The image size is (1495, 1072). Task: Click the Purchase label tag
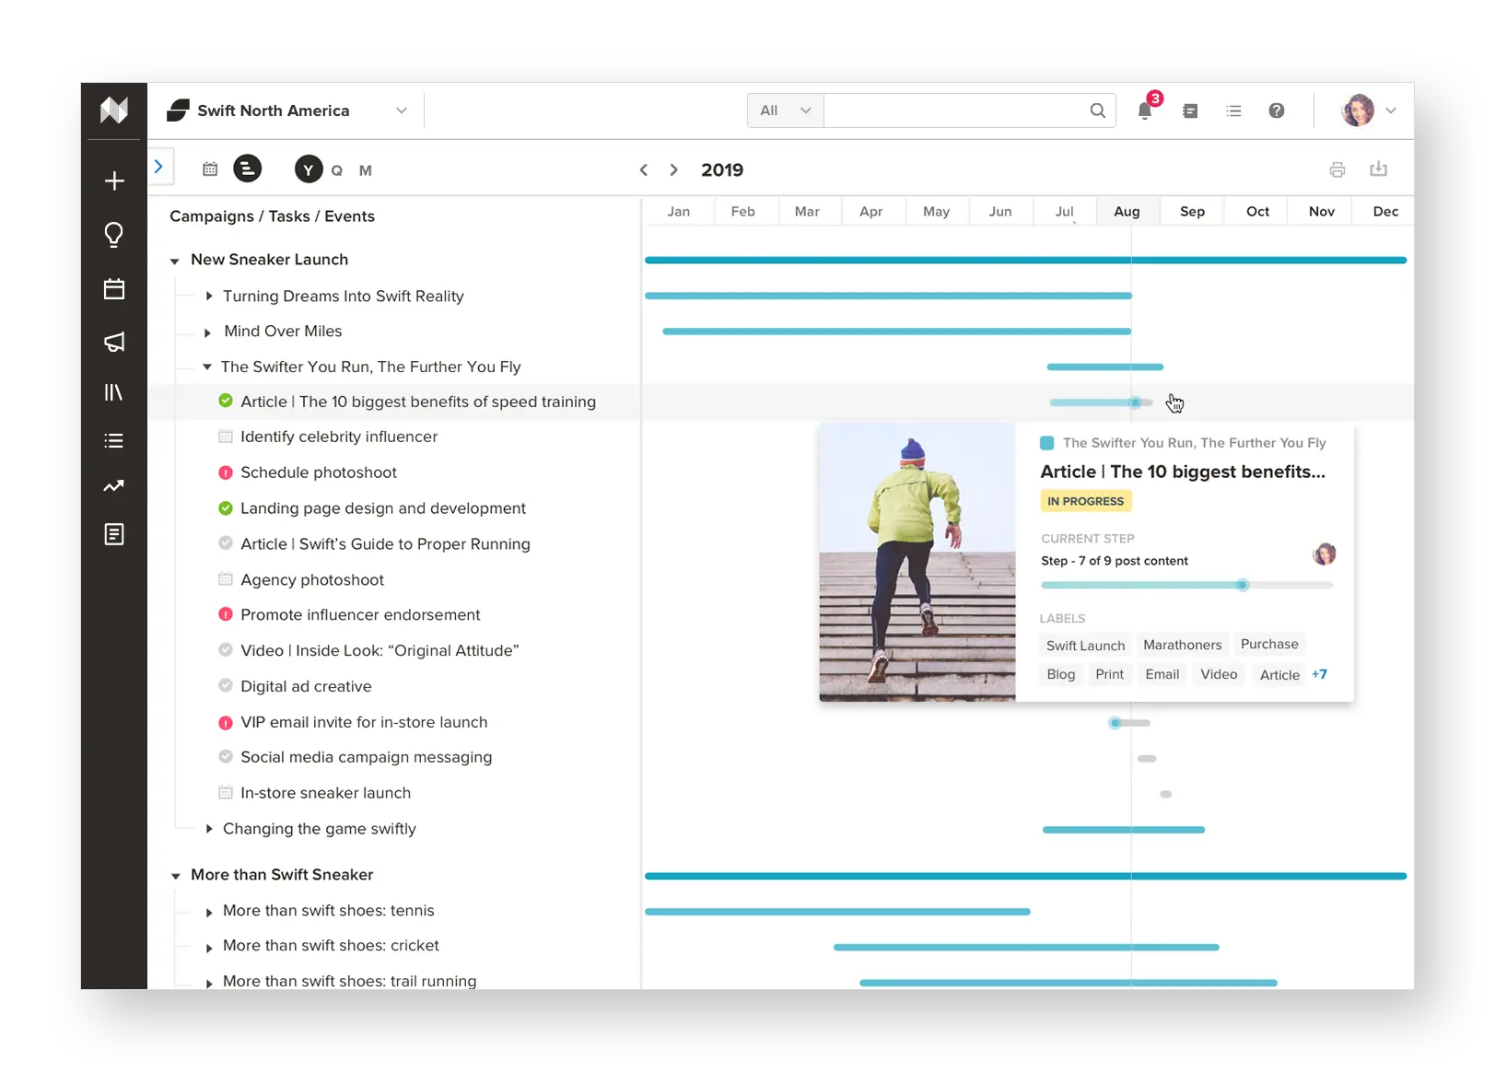point(1269,644)
